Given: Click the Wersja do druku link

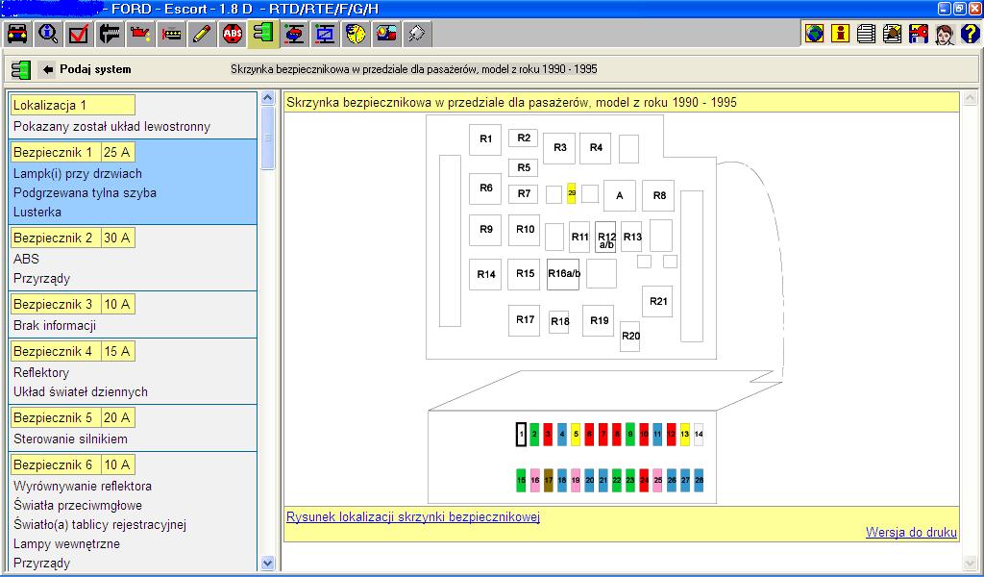Looking at the screenshot, I should tap(911, 532).
